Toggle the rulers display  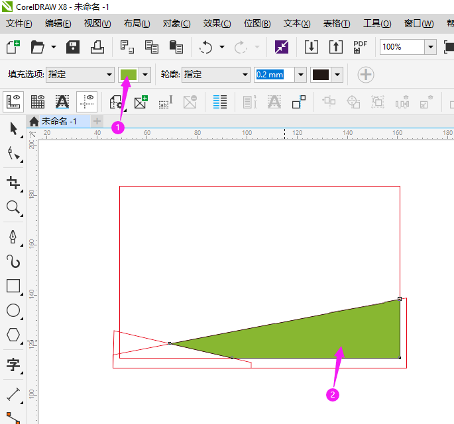point(13,102)
